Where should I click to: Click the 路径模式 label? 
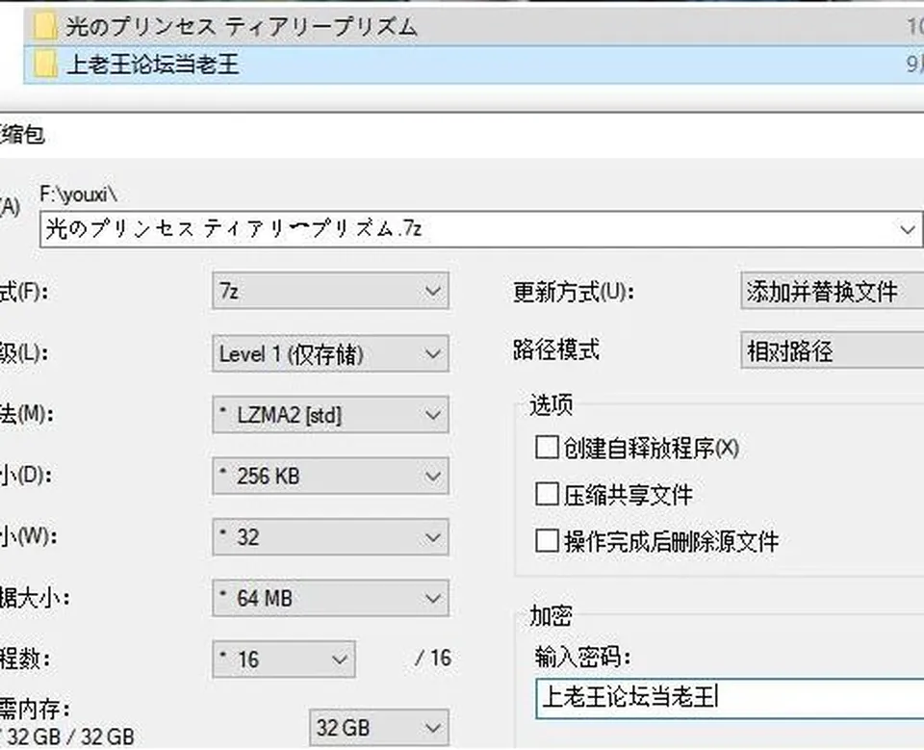pyautogui.click(x=556, y=349)
